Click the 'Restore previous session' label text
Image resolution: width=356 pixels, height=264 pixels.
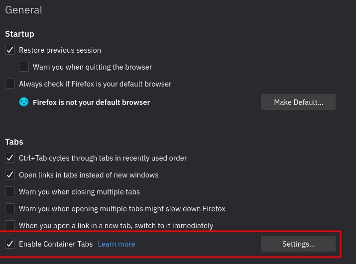point(60,50)
